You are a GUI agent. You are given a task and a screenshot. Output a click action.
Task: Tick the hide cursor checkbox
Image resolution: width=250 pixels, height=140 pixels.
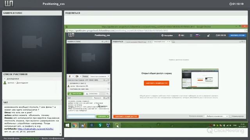tap(230, 116)
